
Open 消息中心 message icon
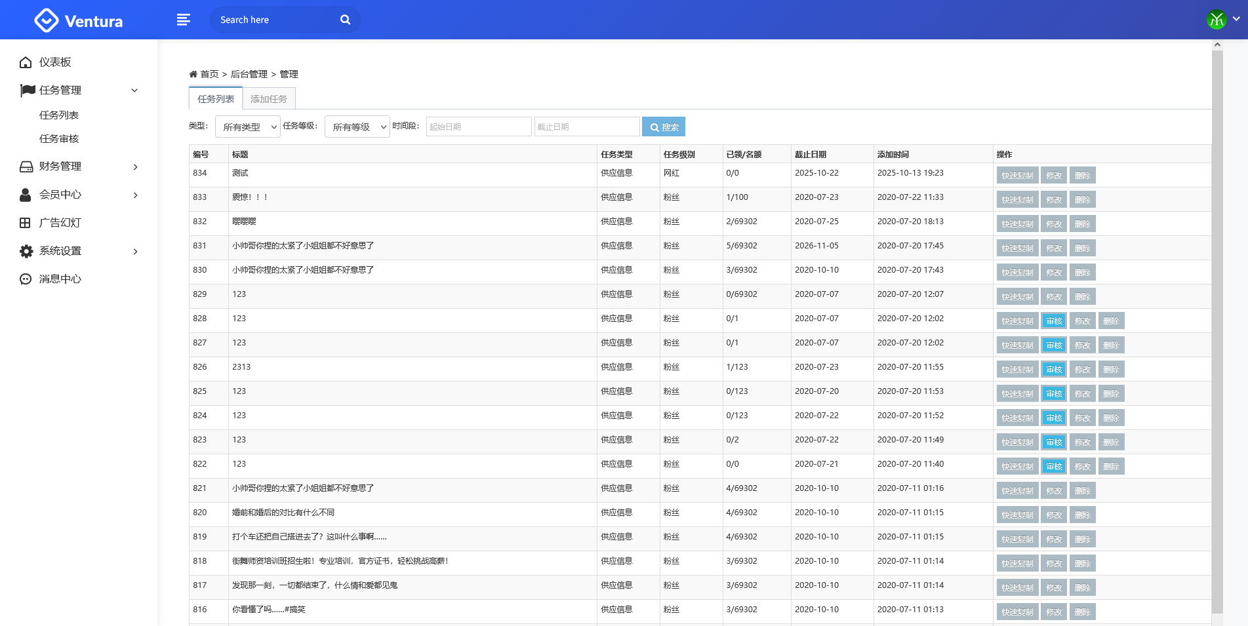click(26, 279)
